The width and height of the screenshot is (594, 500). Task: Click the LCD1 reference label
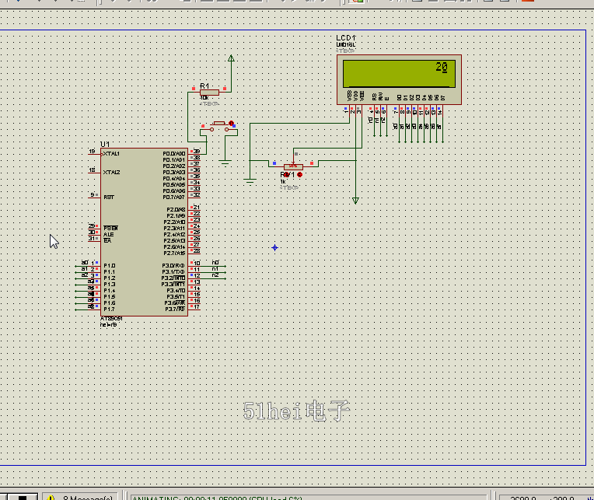[x=346, y=38]
